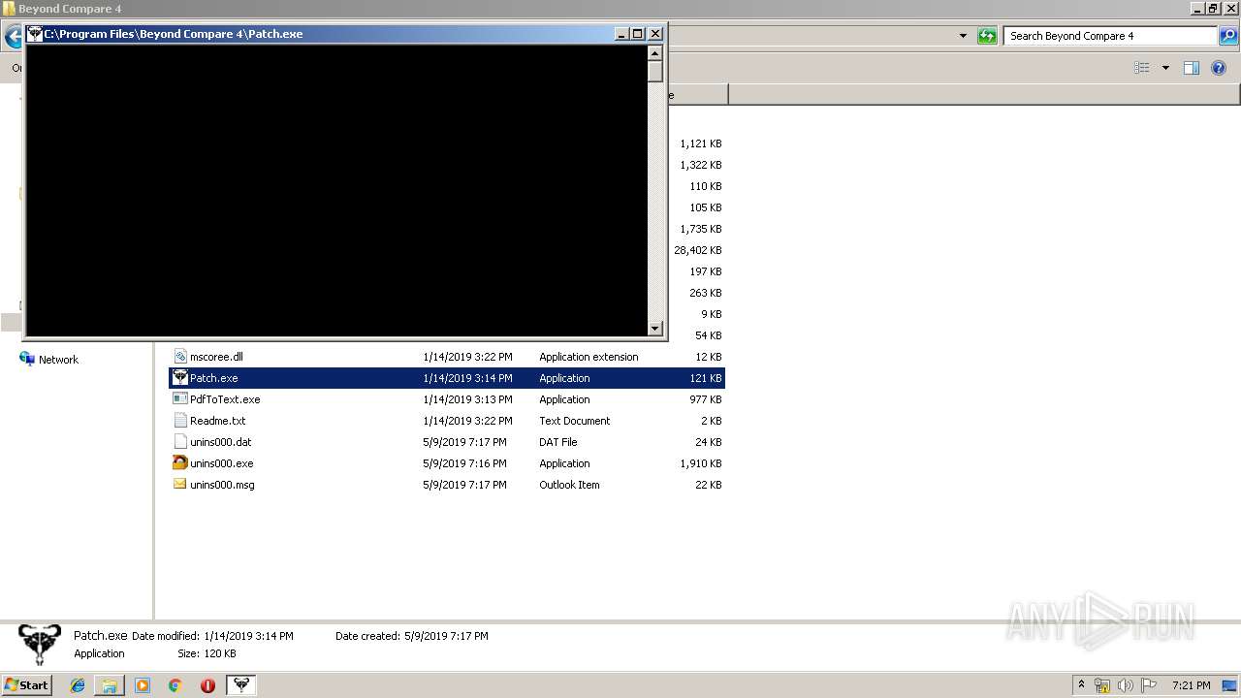This screenshot has height=698, width=1241.
Task: Click the unins000.msg envelope icon
Action: click(179, 485)
